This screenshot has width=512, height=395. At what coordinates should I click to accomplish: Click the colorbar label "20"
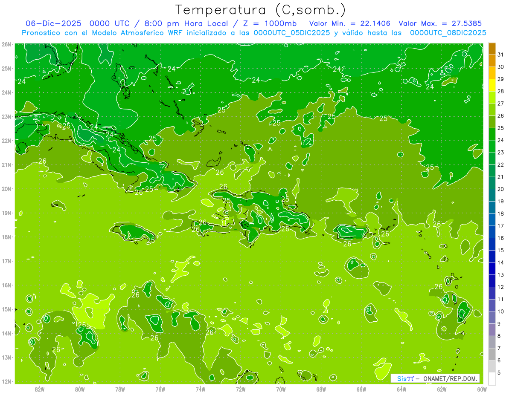[500, 189]
